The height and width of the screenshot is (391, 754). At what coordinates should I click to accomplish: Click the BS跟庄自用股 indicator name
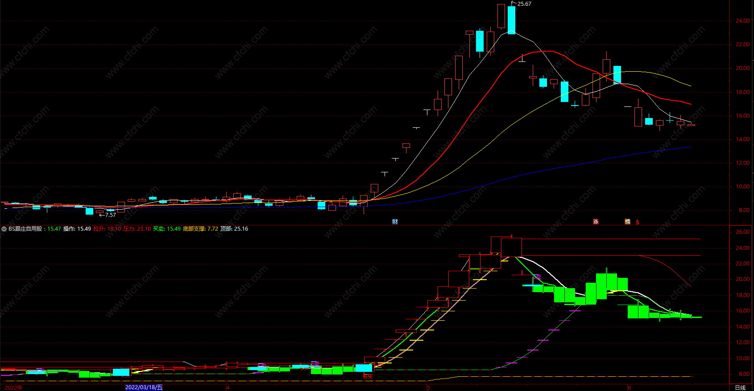(25, 229)
